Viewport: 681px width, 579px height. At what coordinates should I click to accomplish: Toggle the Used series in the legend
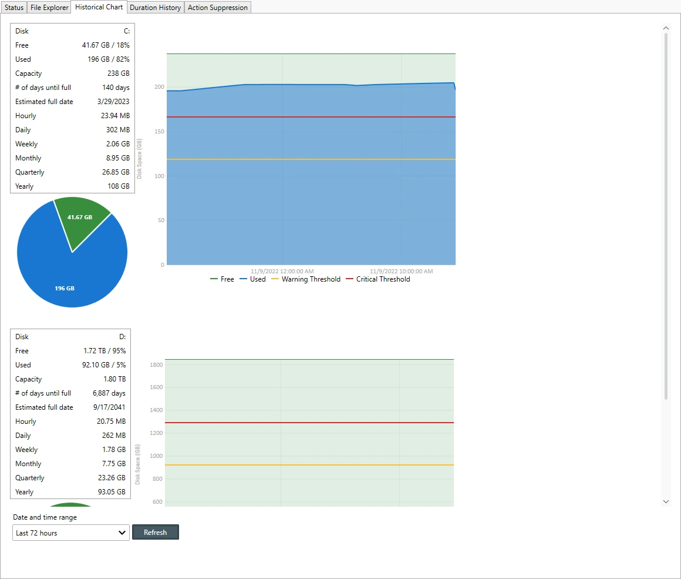[252, 279]
